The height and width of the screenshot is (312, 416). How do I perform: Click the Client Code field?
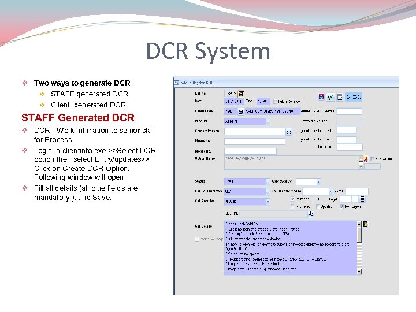[x=231, y=112]
